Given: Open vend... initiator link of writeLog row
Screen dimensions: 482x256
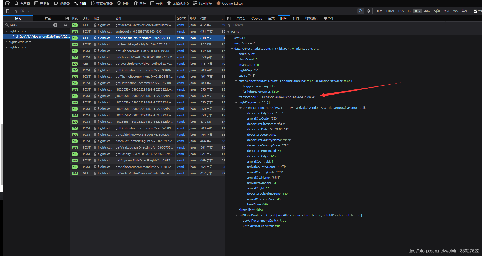Looking at the screenshot, I should pos(181,31).
